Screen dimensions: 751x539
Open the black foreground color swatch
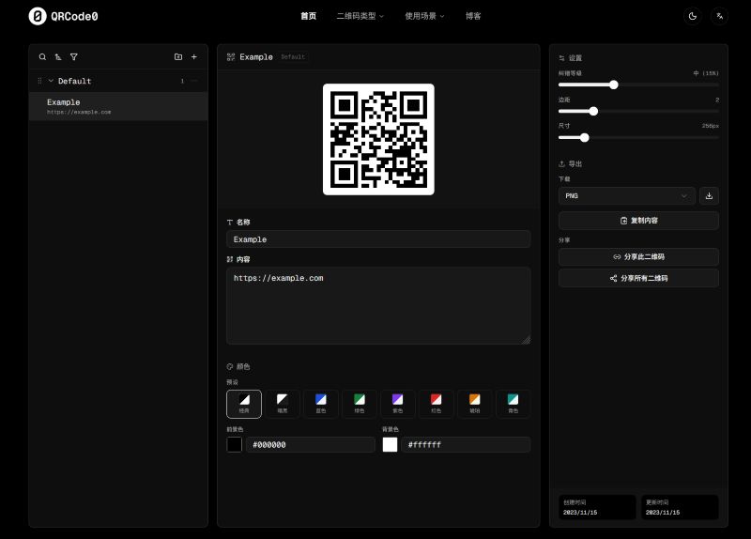[234, 444]
